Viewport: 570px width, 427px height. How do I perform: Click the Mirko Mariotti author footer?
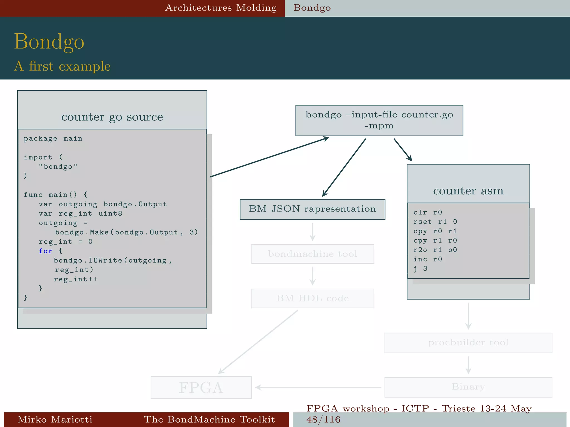[x=55, y=419]
